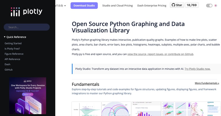Viewport: 221px width, 116px height.
Task: Open API Reference in sidebar
Action: pyautogui.click(x=12, y=59)
